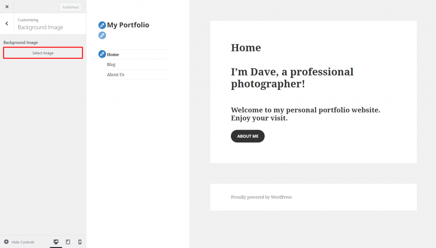The width and height of the screenshot is (436, 248).
Task: Click the Published button
Action: click(x=70, y=7)
